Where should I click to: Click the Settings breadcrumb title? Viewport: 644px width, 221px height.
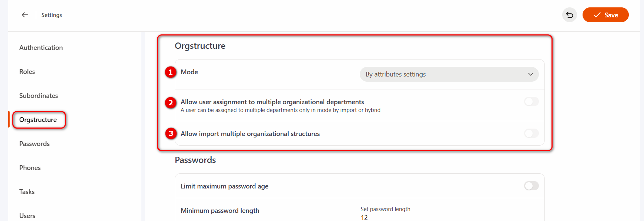coord(51,15)
